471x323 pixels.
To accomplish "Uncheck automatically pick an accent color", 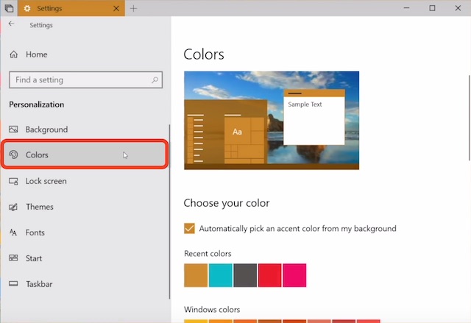I will (189, 228).
